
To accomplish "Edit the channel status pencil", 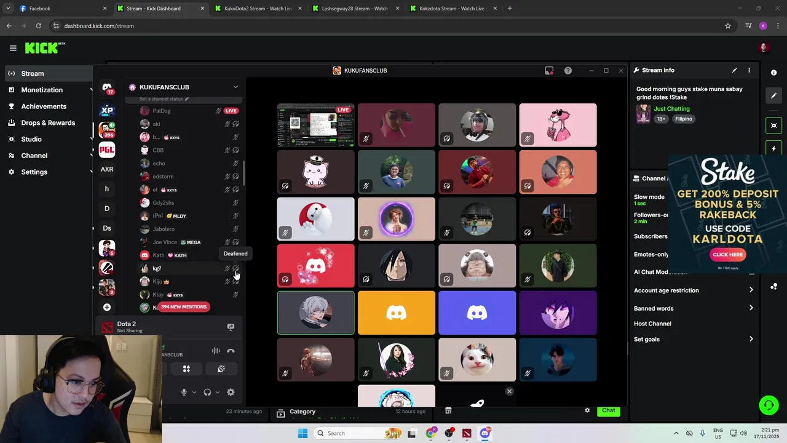I will 187,99.
